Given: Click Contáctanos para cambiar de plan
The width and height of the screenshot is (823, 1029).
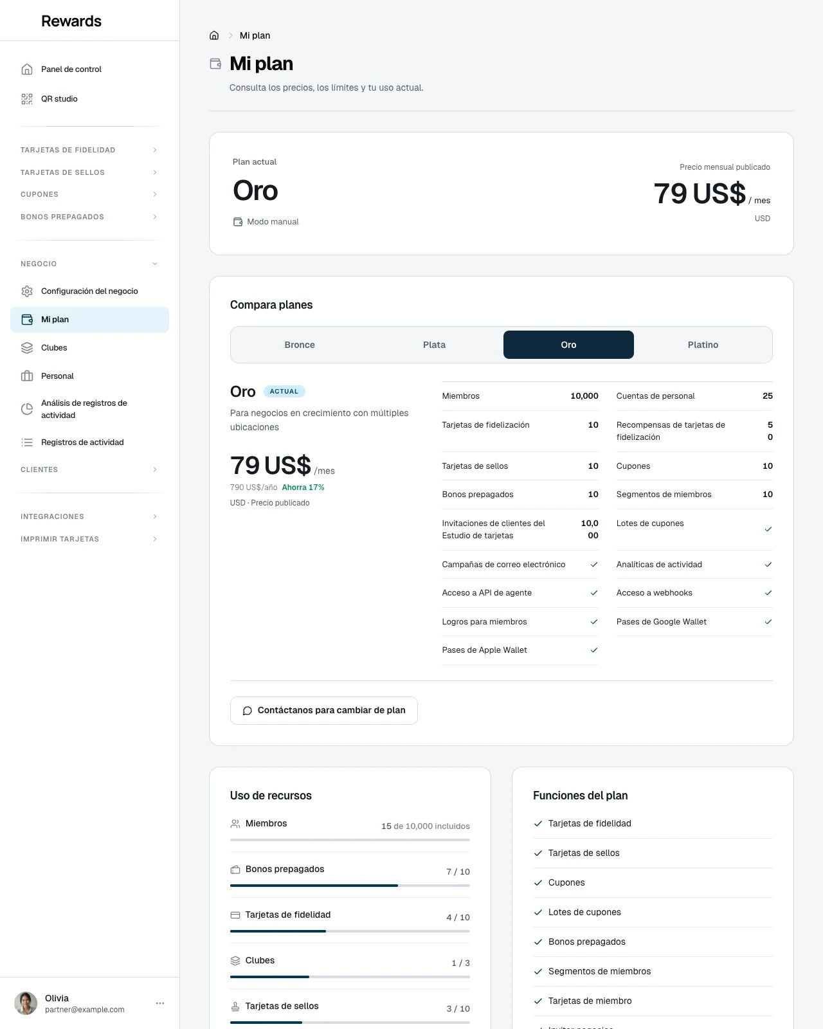Looking at the screenshot, I should (324, 711).
